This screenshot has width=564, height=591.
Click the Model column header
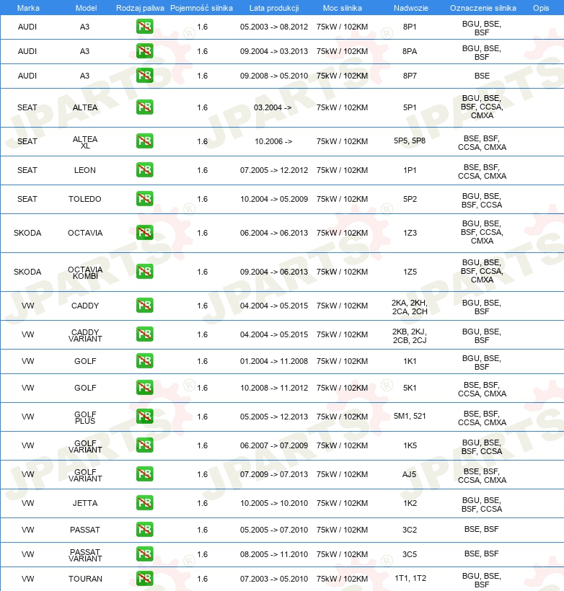coord(86,8)
